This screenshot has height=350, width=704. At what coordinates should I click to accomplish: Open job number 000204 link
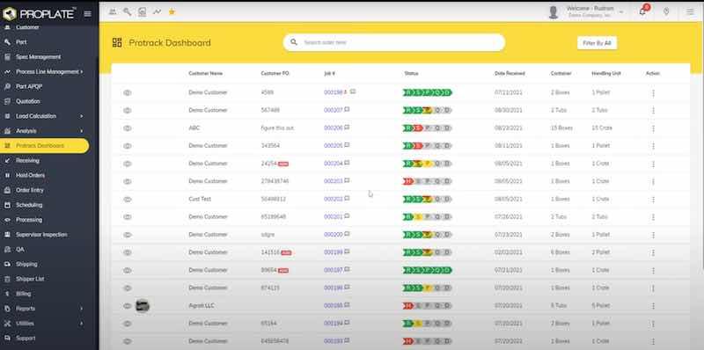[x=334, y=164]
